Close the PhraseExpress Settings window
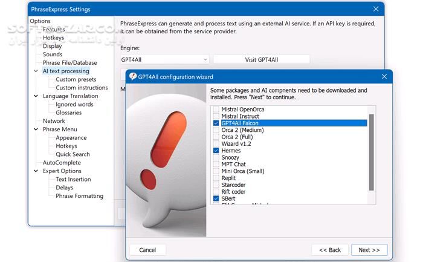423x262 pixels. point(376,9)
